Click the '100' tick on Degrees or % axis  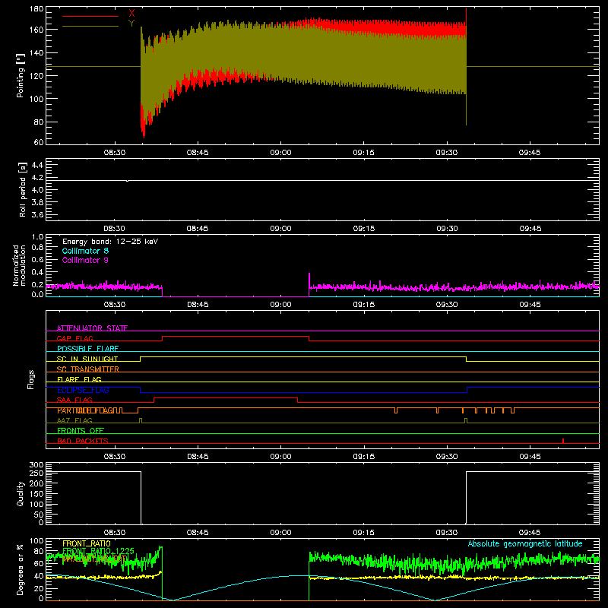[36, 541]
